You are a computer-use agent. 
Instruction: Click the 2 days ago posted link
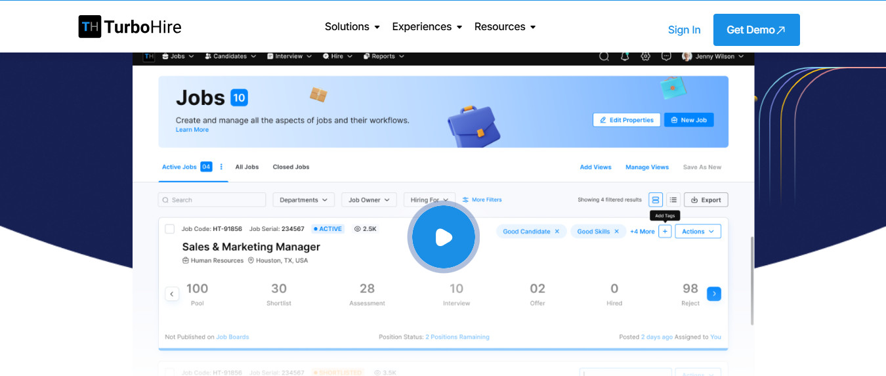pyautogui.click(x=657, y=337)
